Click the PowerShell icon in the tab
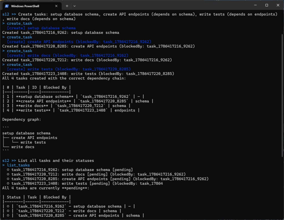The image size is (284, 220). (7, 6)
